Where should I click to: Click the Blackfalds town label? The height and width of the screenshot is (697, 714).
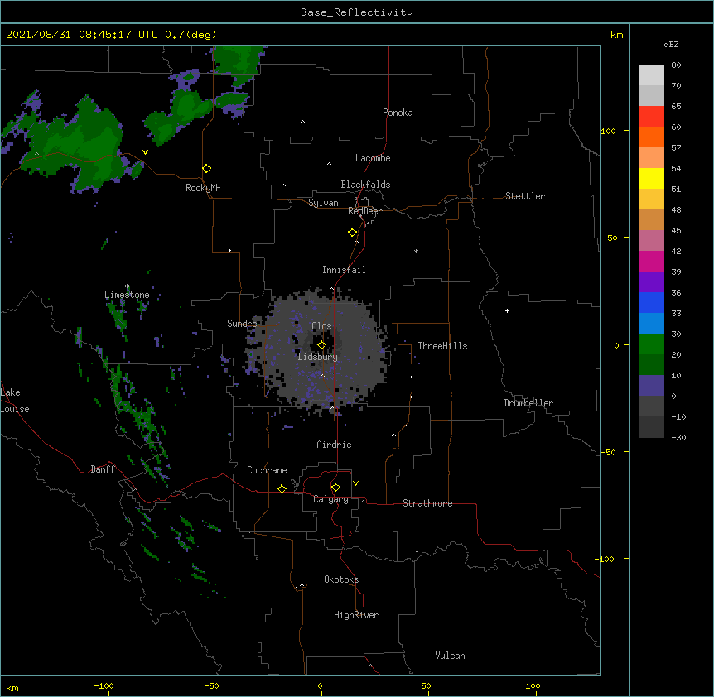coord(365,185)
